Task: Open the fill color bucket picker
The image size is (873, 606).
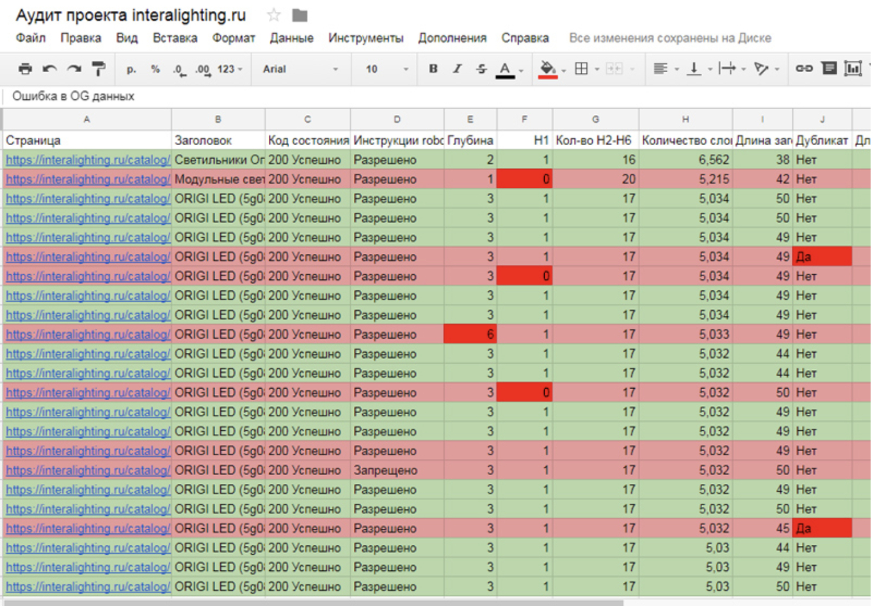Action: pos(548,69)
